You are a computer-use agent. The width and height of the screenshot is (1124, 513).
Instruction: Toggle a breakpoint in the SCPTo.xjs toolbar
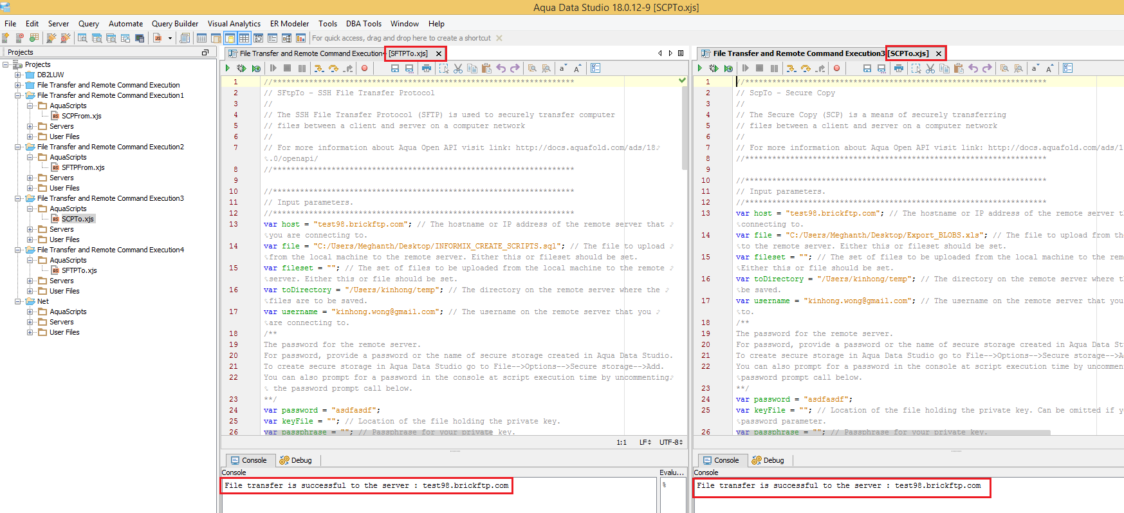click(836, 68)
